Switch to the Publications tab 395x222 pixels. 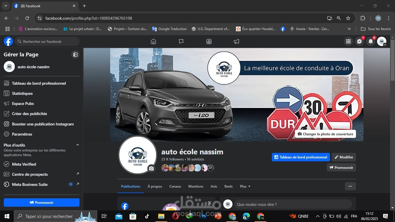[x=131, y=186]
